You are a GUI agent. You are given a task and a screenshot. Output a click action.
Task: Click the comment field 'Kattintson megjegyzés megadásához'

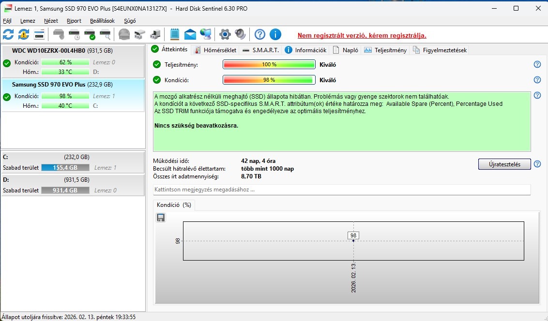pyautogui.click(x=342, y=190)
